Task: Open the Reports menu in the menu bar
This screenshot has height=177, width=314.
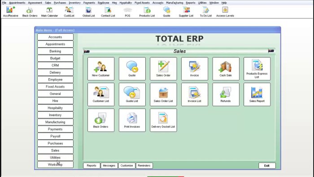Action: point(191,3)
